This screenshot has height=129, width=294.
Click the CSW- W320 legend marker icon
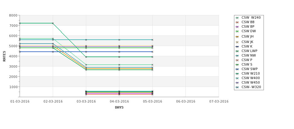(237, 87)
